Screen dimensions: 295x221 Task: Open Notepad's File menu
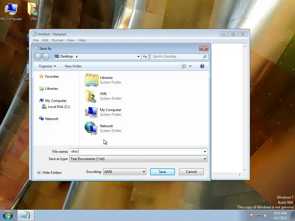pos(36,40)
